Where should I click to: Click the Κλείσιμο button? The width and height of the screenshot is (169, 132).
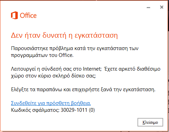(150, 122)
